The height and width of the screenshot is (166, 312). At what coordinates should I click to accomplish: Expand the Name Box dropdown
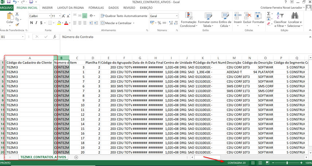pyautogui.click(x=23, y=37)
